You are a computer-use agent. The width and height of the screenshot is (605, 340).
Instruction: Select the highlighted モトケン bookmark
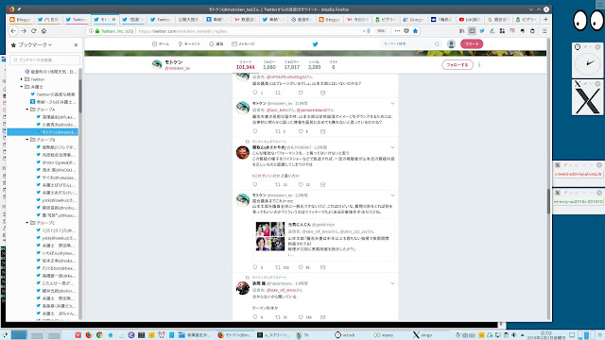pos(43,132)
